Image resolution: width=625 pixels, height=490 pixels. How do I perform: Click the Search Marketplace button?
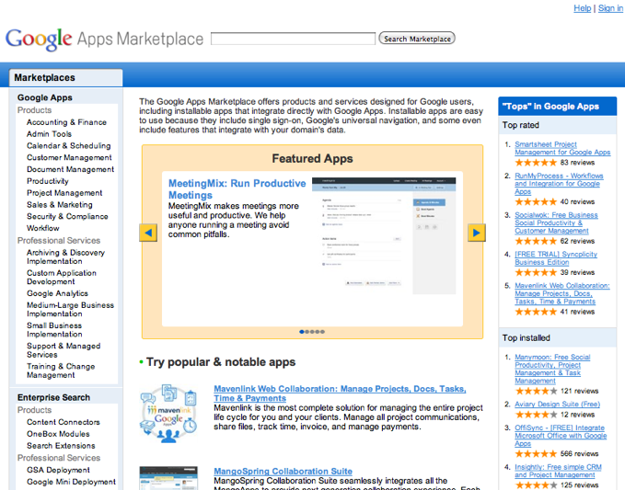417,39
